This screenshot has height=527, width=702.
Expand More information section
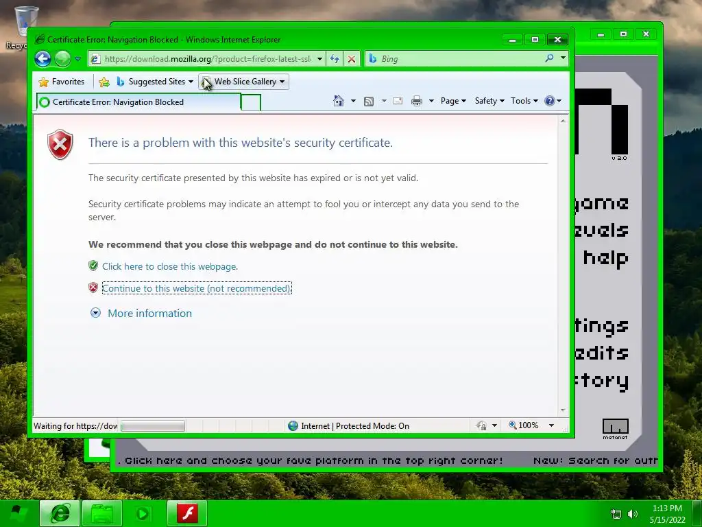click(149, 313)
